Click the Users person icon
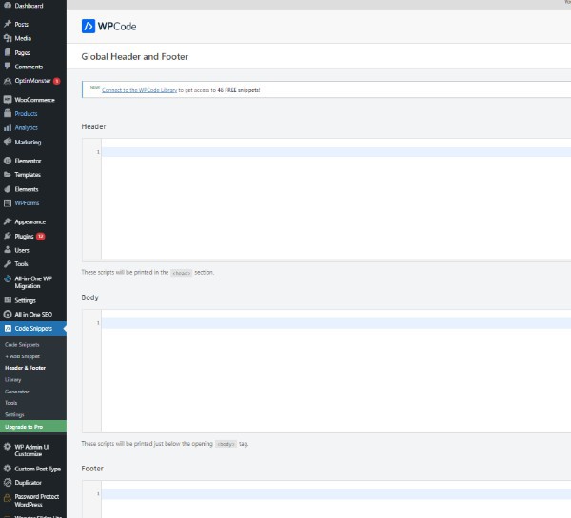Screen dimensions: 571x518 (8, 250)
